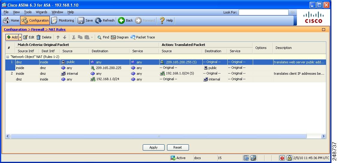Find a NAT rule
This screenshot has width=338, height=163.
pyautogui.click(x=103, y=37)
